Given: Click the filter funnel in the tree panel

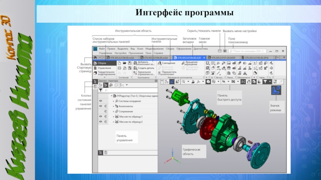Looking at the screenshot, I should click(100, 90).
